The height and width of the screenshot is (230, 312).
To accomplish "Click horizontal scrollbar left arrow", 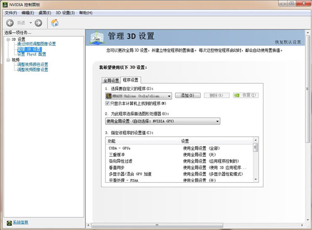I will point(88,225).
